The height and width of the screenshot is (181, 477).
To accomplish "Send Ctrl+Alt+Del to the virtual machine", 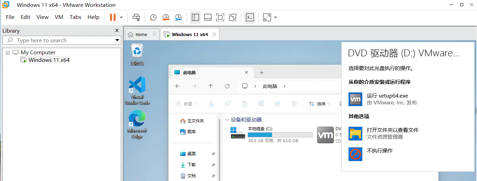I will [x=136, y=17].
